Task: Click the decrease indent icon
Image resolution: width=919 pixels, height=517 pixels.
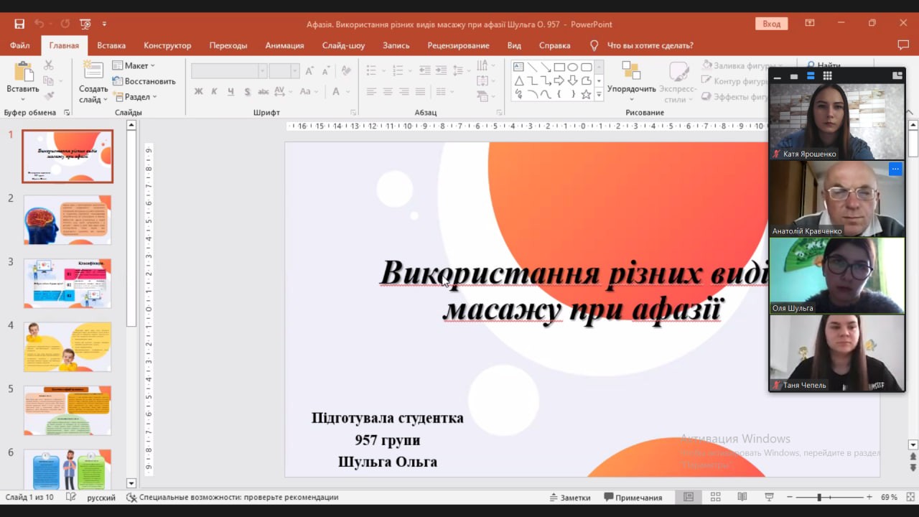Action: tap(424, 70)
